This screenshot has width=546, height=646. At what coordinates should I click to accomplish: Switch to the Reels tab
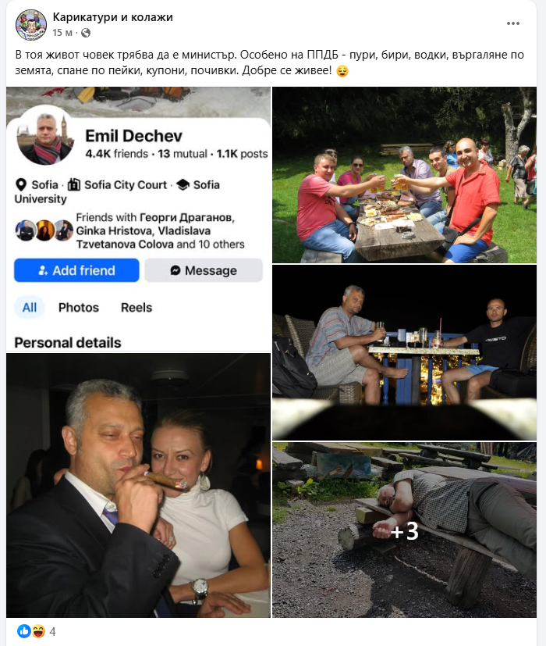pyautogui.click(x=136, y=307)
